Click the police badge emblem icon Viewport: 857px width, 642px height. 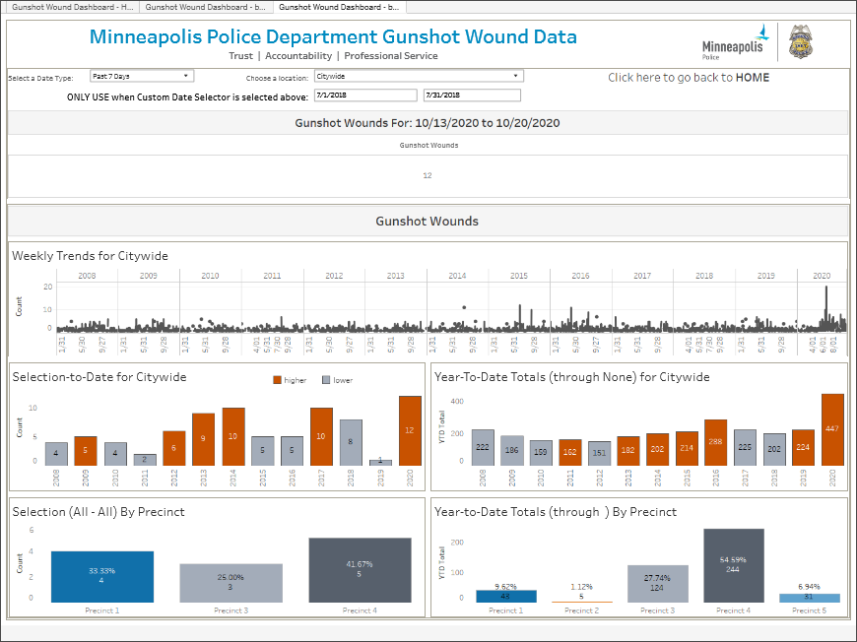801,41
